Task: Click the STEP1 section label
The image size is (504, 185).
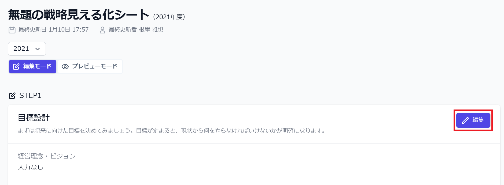Action: click(30, 96)
